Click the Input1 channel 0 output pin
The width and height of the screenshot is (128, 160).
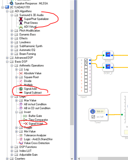pyautogui.click(x=90, y=60)
